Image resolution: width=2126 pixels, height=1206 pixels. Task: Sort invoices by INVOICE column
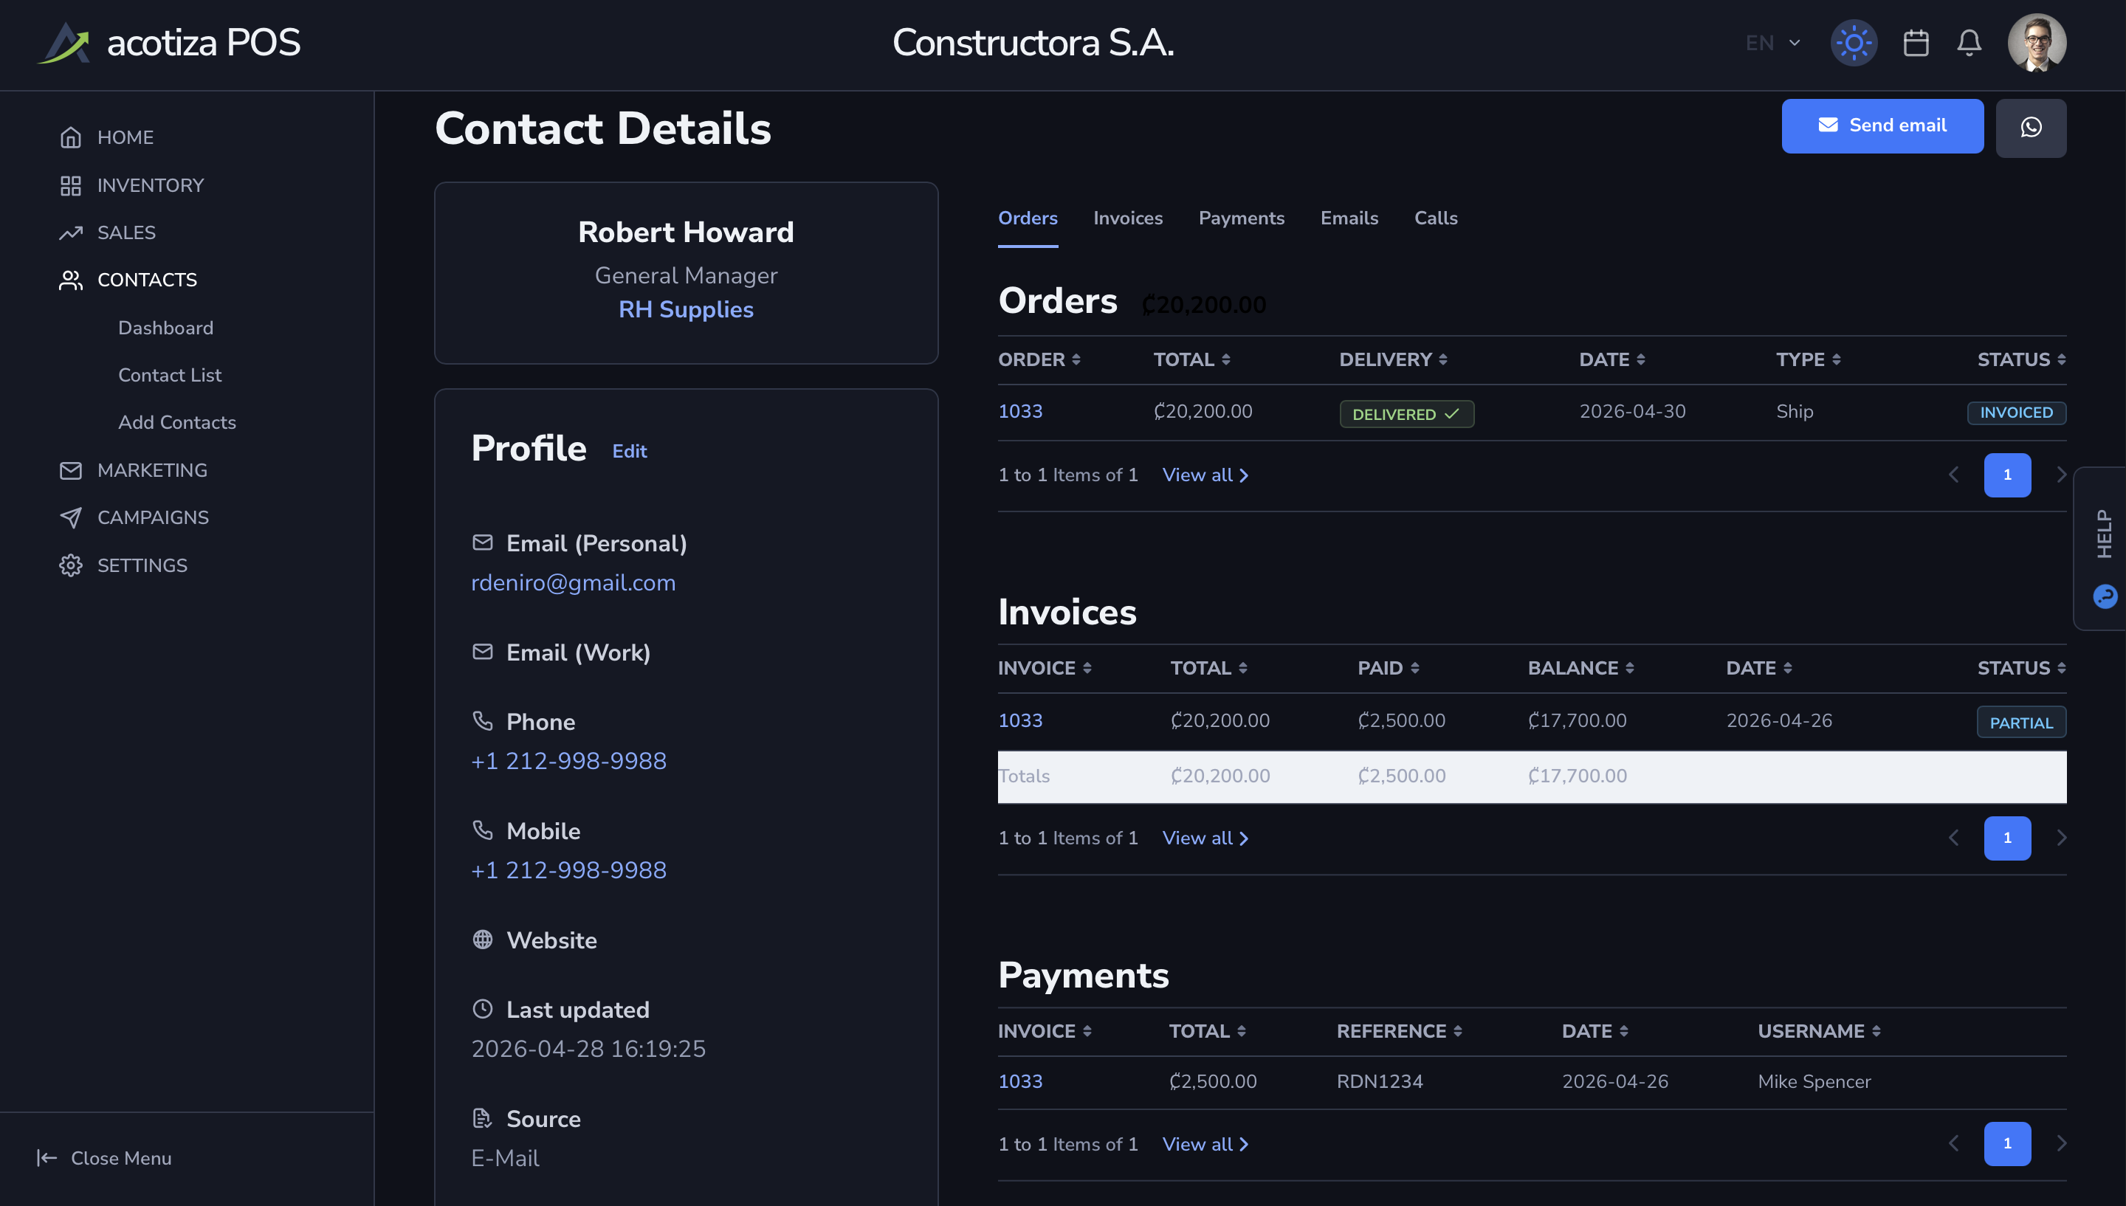(x=1045, y=669)
